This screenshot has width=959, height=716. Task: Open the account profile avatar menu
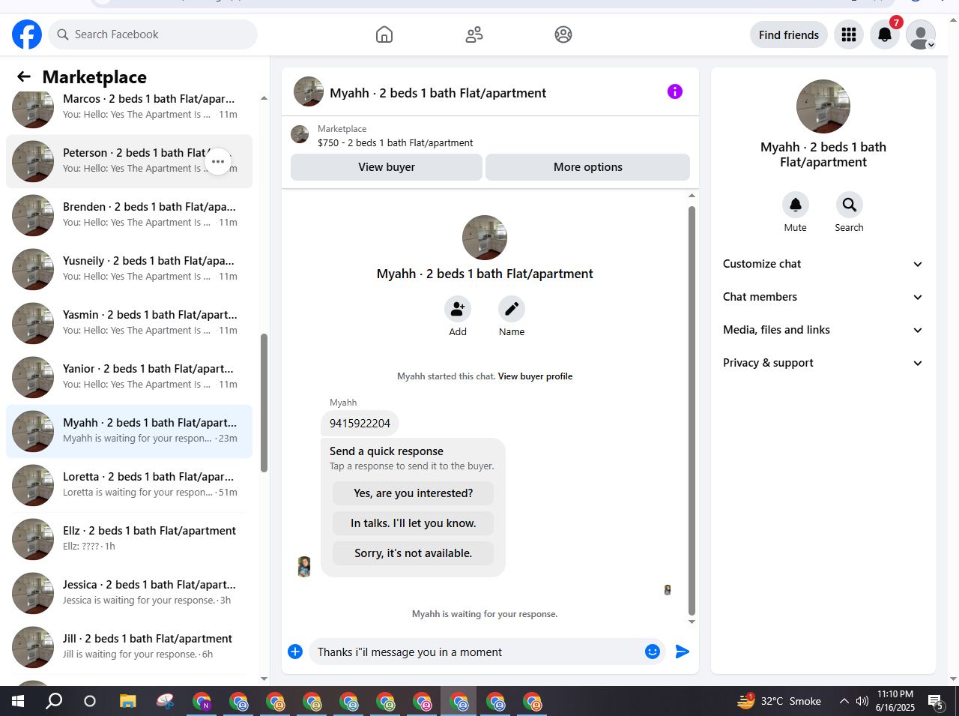pyautogui.click(x=921, y=34)
